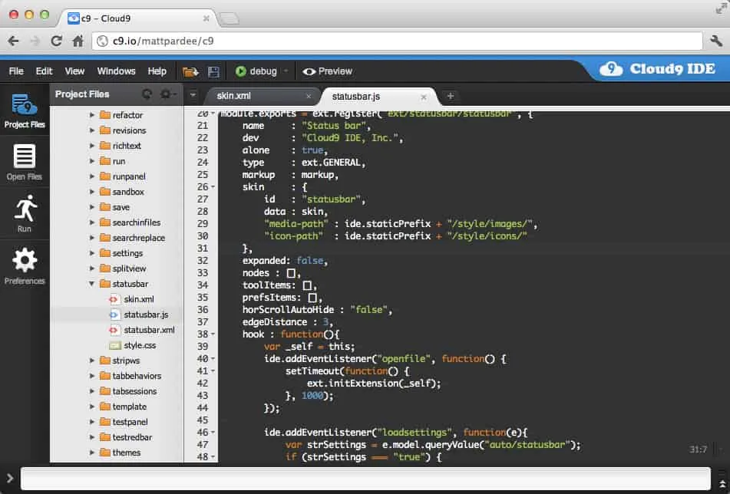Open Preferences from the sidebar
This screenshot has height=494, width=730.
coord(25,266)
